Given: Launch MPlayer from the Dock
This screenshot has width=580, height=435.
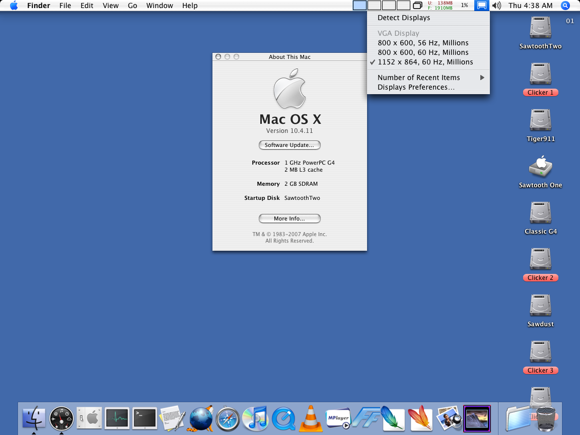Looking at the screenshot, I should (338, 418).
